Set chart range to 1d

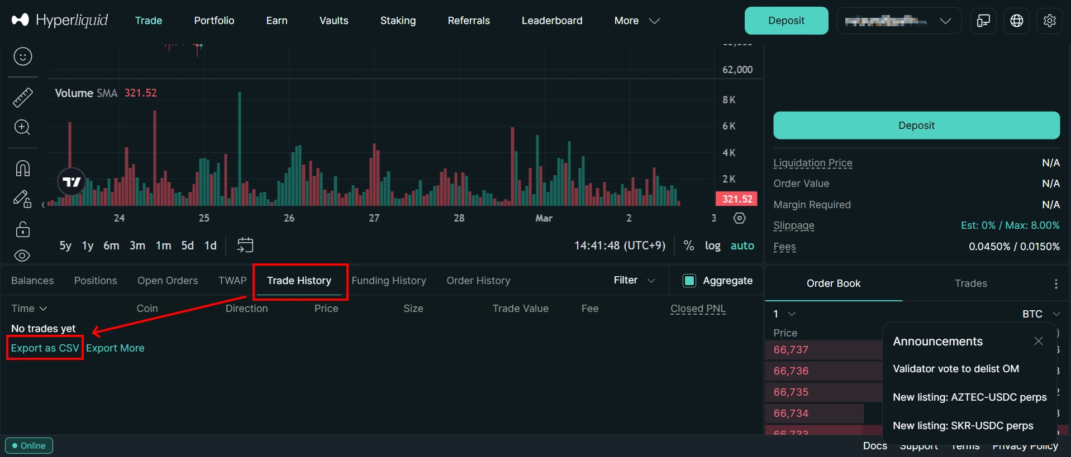pos(210,246)
